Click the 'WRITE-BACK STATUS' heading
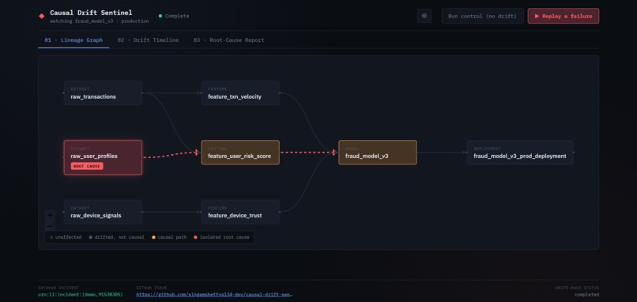 coord(577,288)
